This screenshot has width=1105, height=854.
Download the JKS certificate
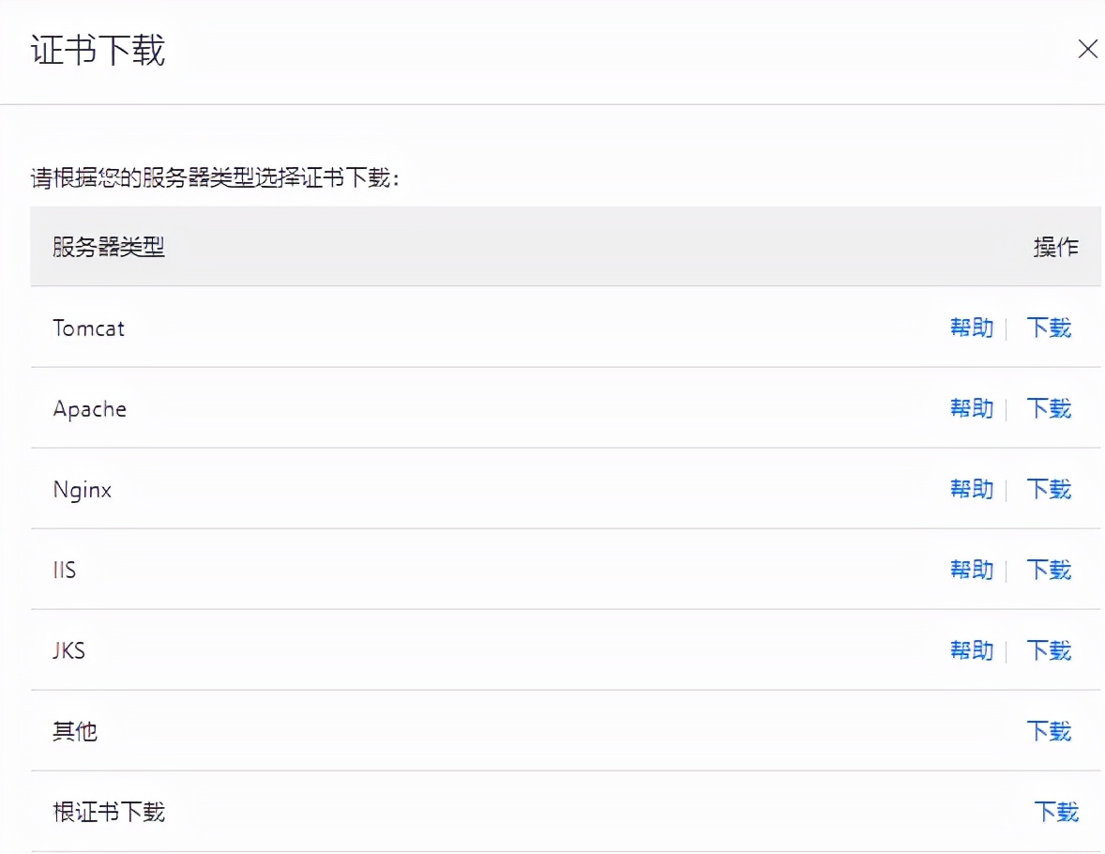click(x=1048, y=650)
